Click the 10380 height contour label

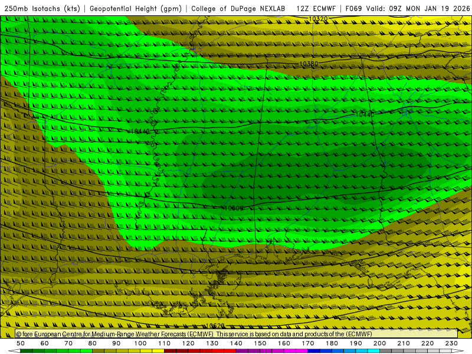tap(309, 64)
